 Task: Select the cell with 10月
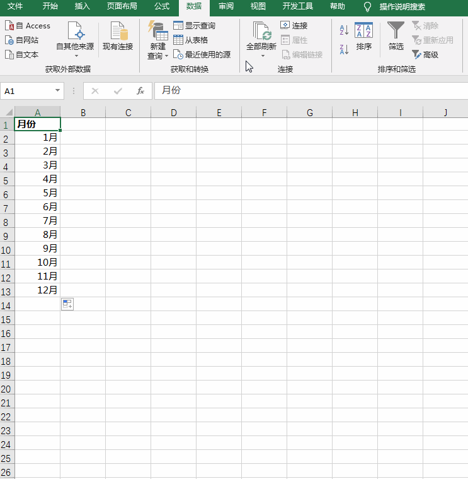click(38, 263)
